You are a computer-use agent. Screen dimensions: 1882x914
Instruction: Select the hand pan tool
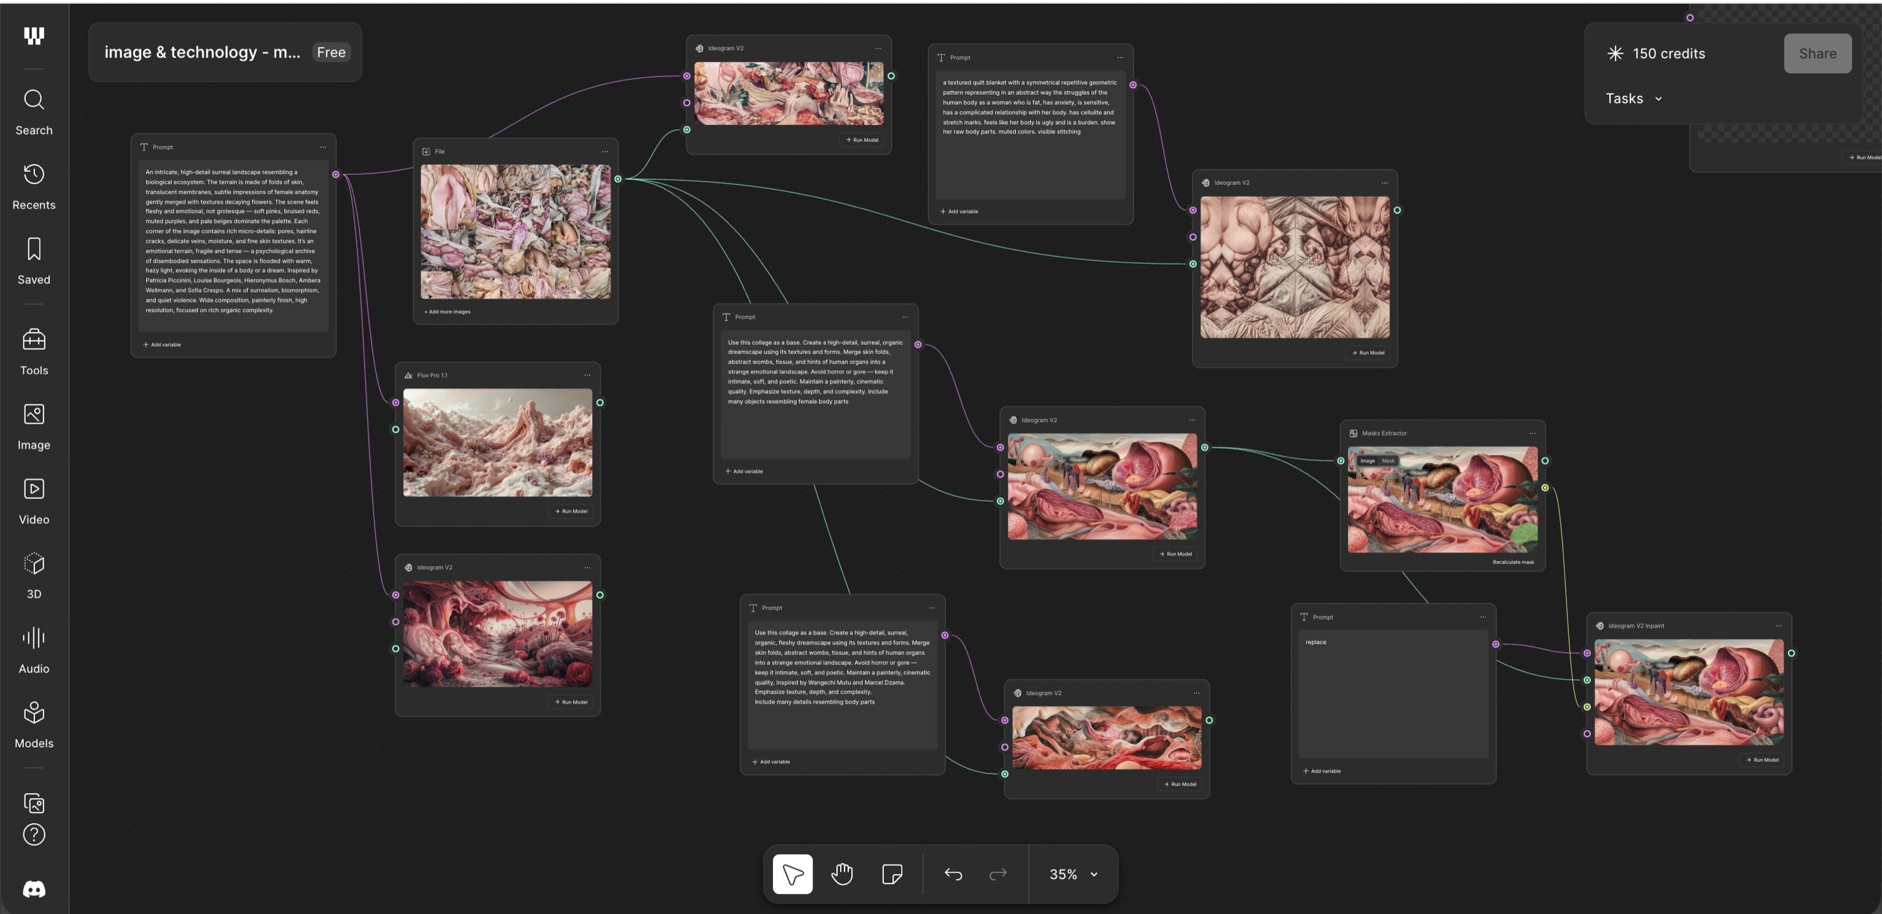point(842,873)
